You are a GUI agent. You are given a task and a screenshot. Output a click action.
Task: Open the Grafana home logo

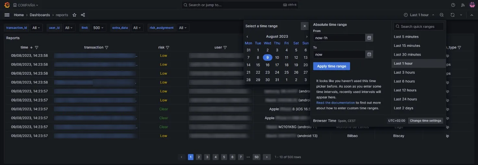[7, 5]
